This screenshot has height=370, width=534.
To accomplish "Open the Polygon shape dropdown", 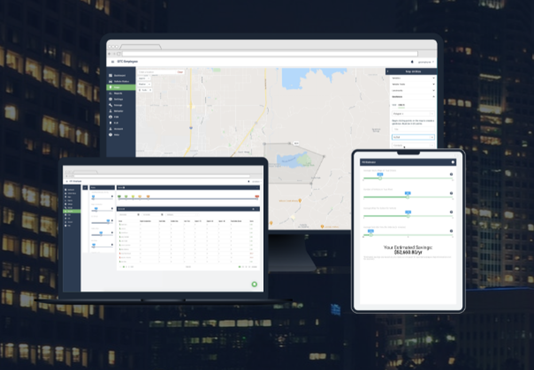I will pyautogui.click(x=413, y=114).
